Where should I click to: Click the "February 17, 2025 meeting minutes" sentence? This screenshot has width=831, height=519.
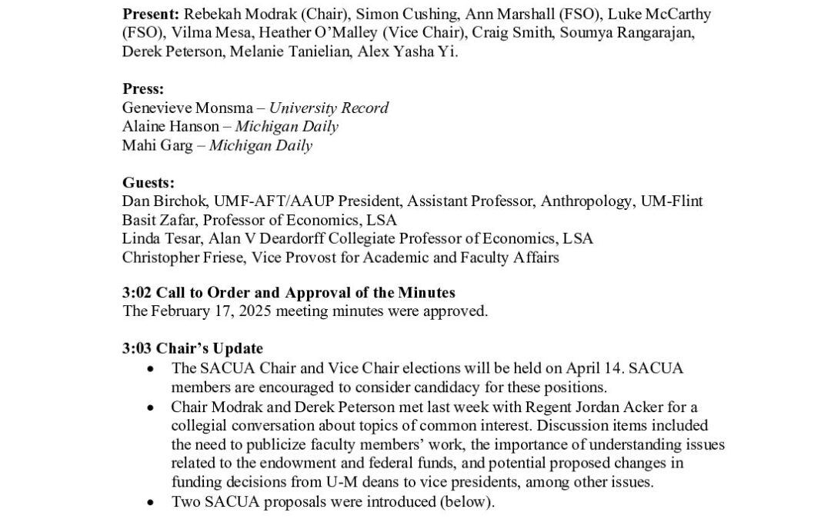pyautogui.click(x=305, y=311)
